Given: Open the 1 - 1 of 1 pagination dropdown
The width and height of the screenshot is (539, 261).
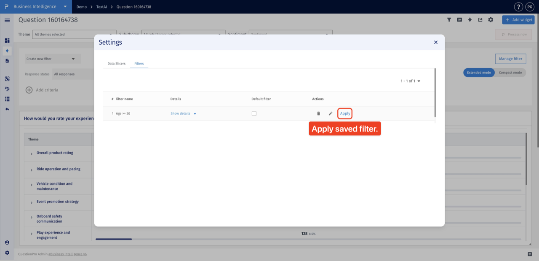Looking at the screenshot, I should 410,81.
